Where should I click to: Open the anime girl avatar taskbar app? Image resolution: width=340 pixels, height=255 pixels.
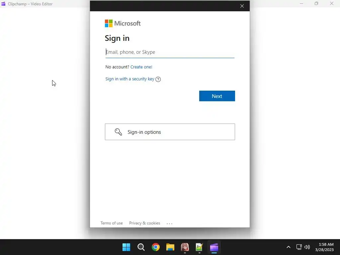(185, 247)
